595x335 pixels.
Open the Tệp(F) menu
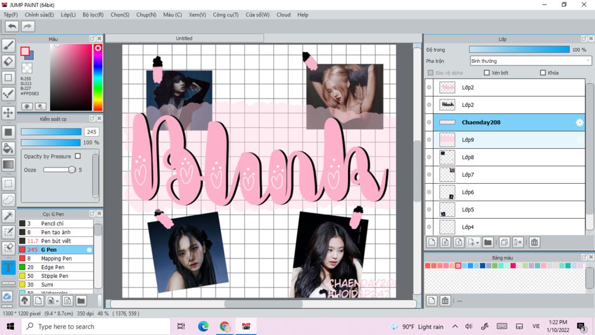[10, 15]
